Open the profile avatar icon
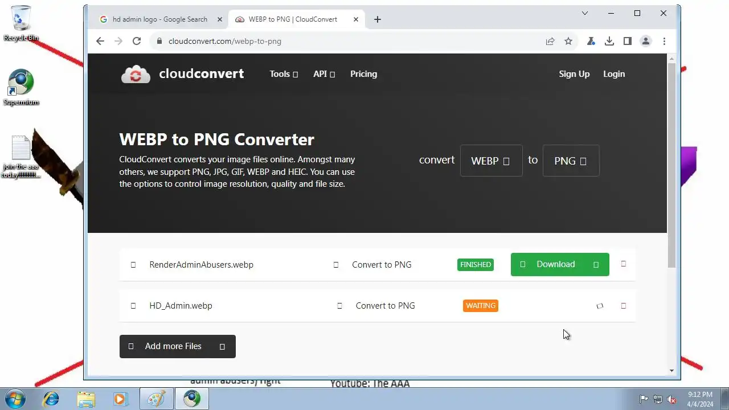729x410 pixels. [646, 41]
